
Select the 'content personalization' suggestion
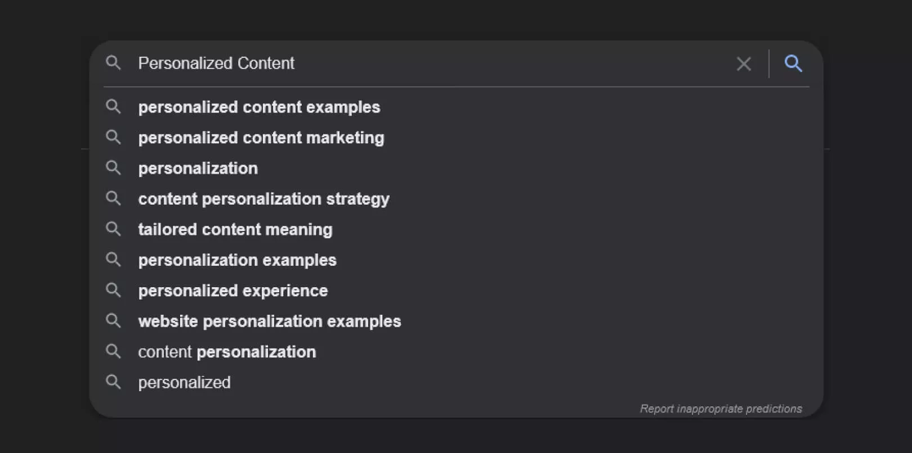[x=227, y=352]
